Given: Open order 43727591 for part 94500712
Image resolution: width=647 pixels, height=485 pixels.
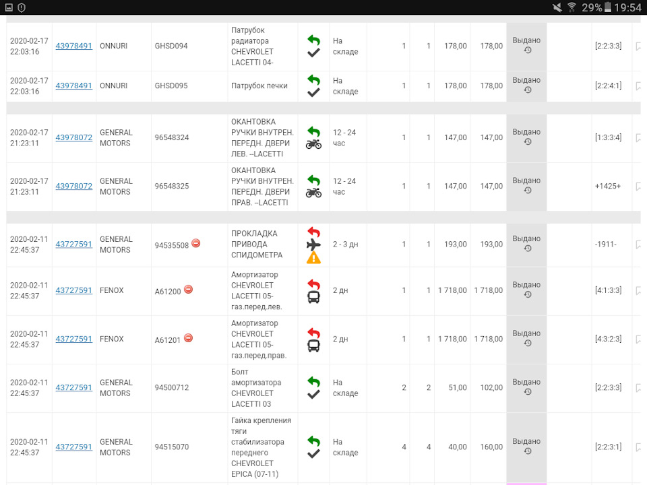Looking at the screenshot, I should point(74,388).
